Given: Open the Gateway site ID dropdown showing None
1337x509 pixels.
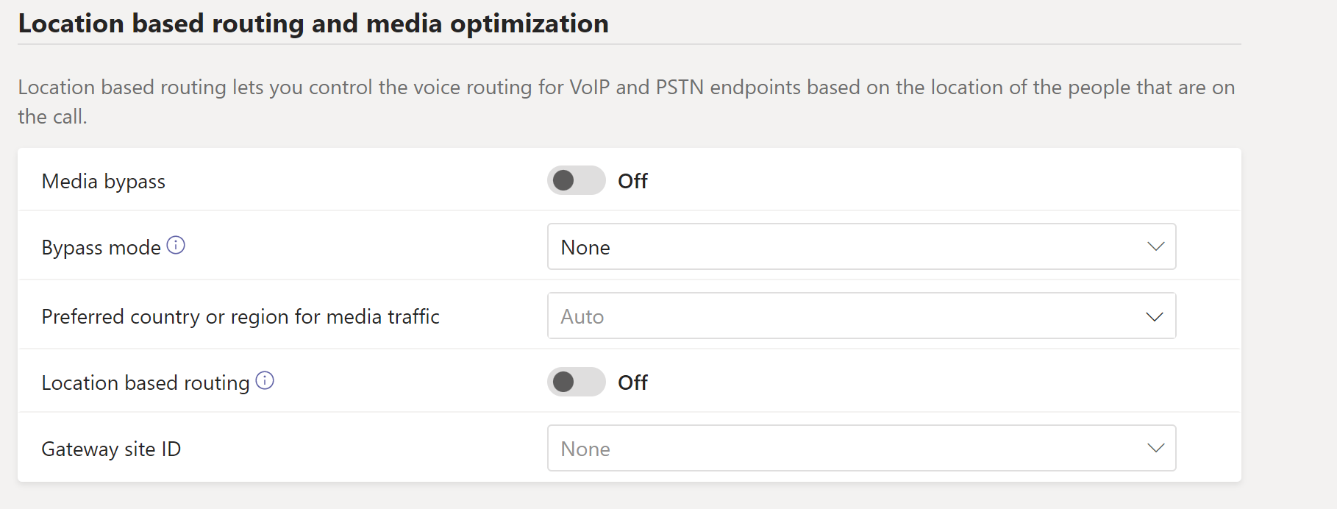Looking at the screenshot, I should [x=846, y=448].
